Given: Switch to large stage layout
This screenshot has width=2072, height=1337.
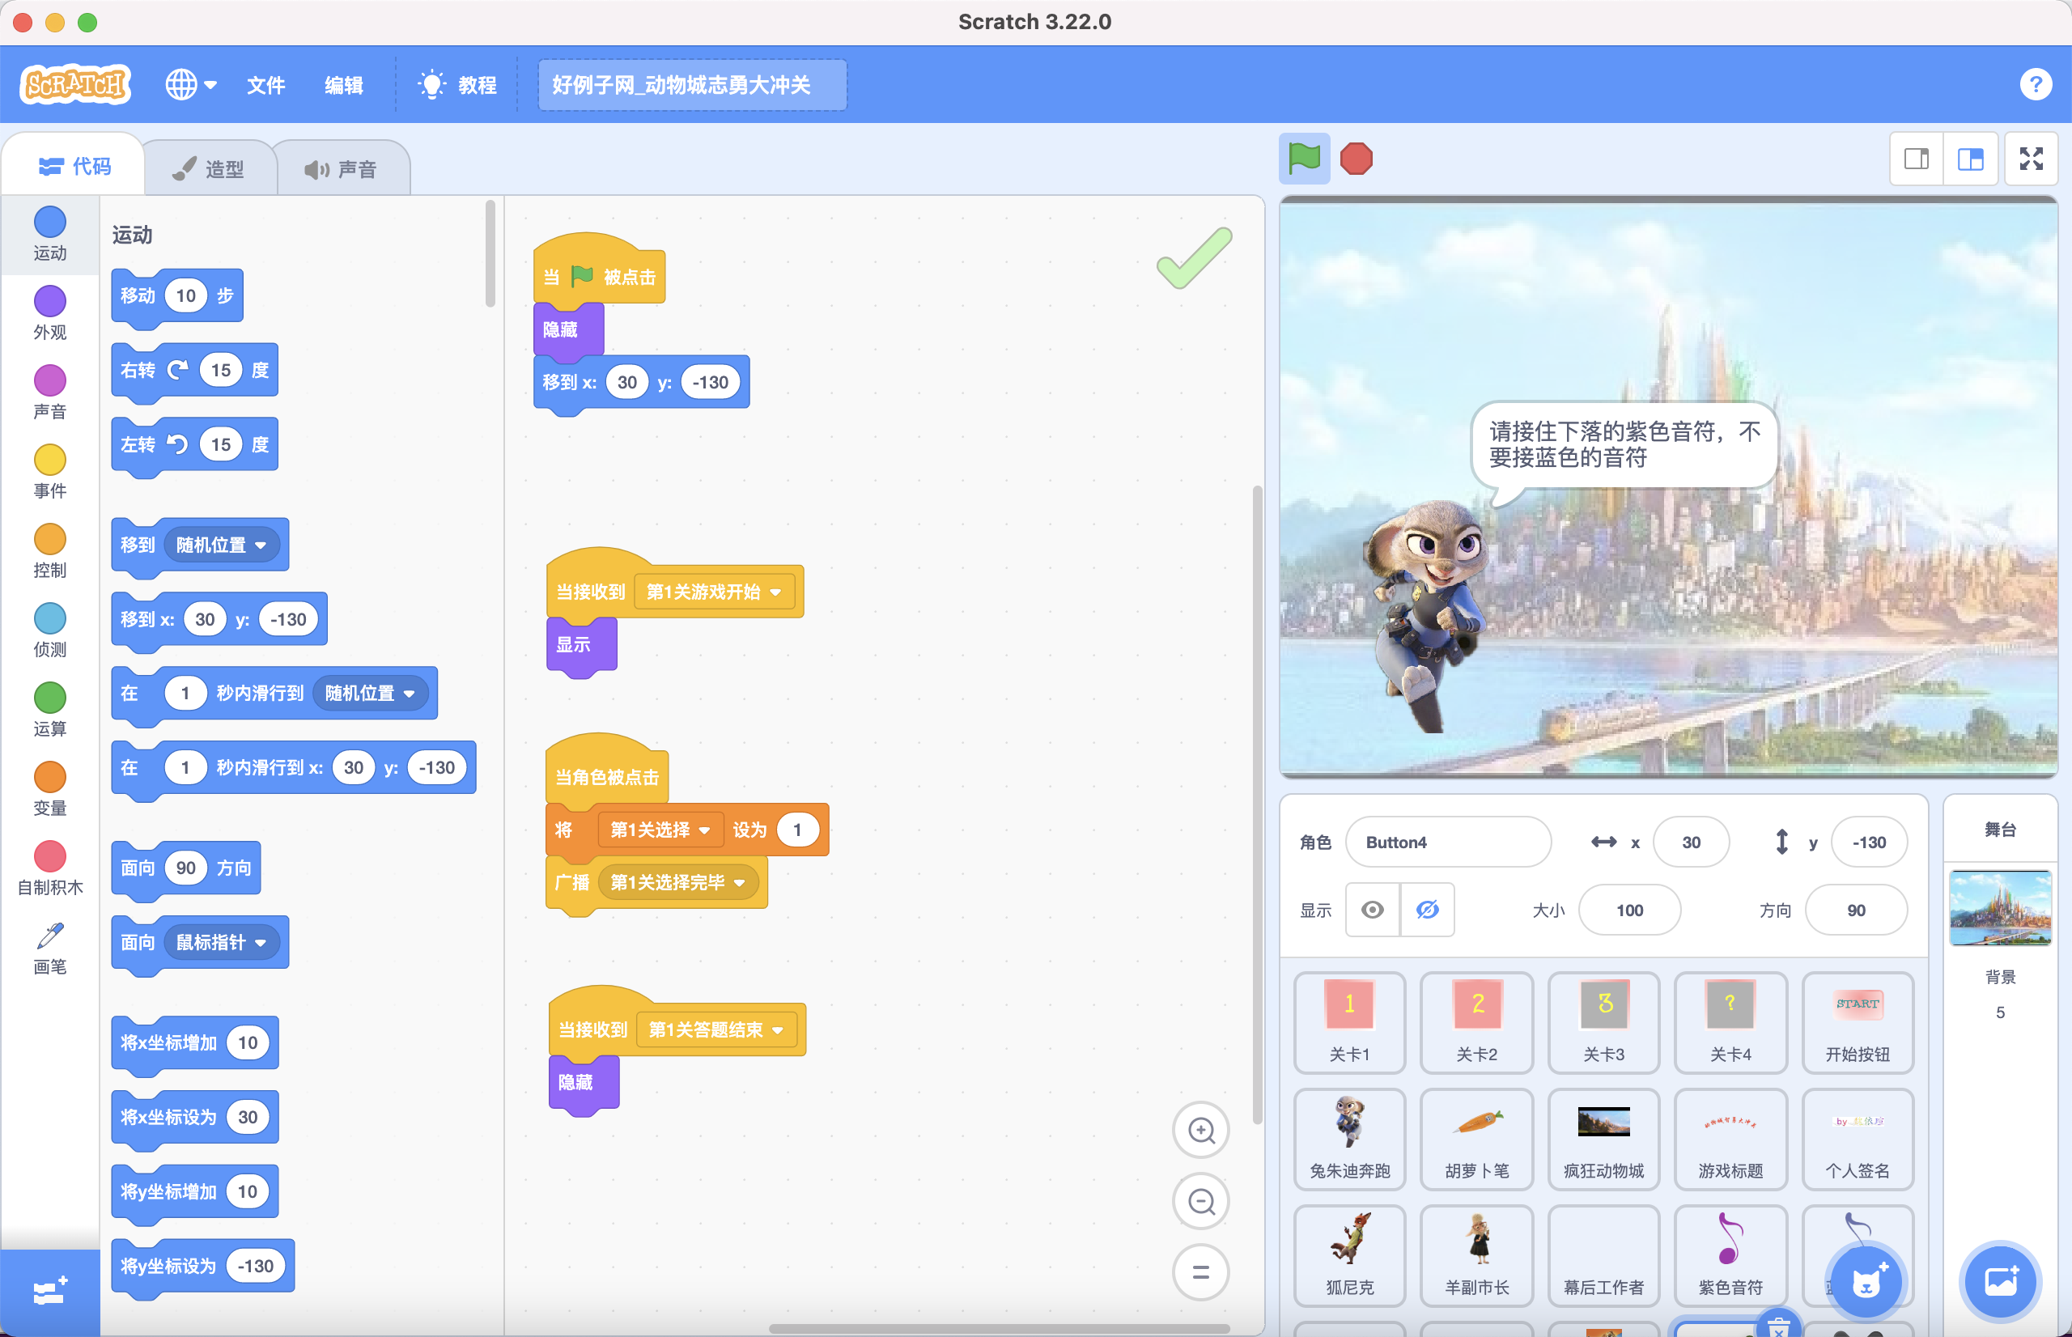Looking at the screenshot, I should 1971,159.
